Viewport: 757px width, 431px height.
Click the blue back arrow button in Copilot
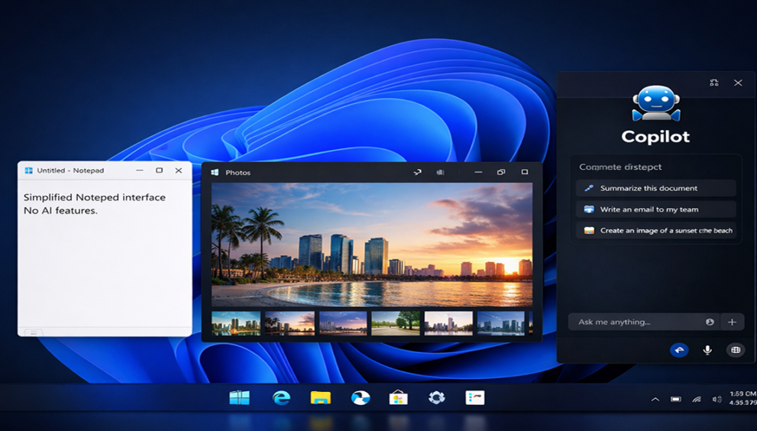pos(679,350)
